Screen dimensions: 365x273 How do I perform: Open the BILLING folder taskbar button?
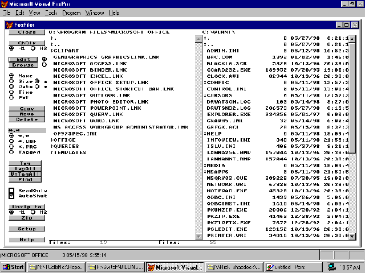click(x=116, y=267)
